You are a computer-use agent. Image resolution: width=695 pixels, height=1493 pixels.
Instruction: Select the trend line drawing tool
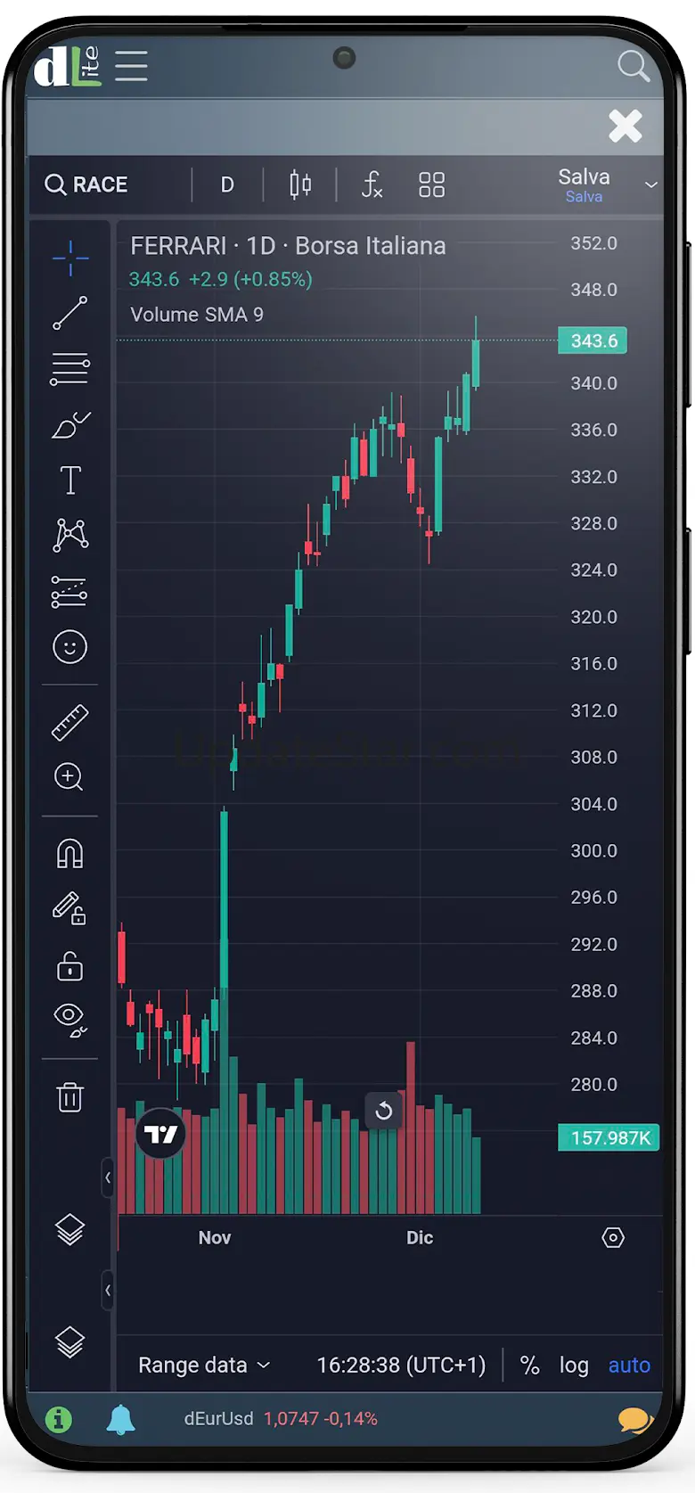(x=69, y=313)
